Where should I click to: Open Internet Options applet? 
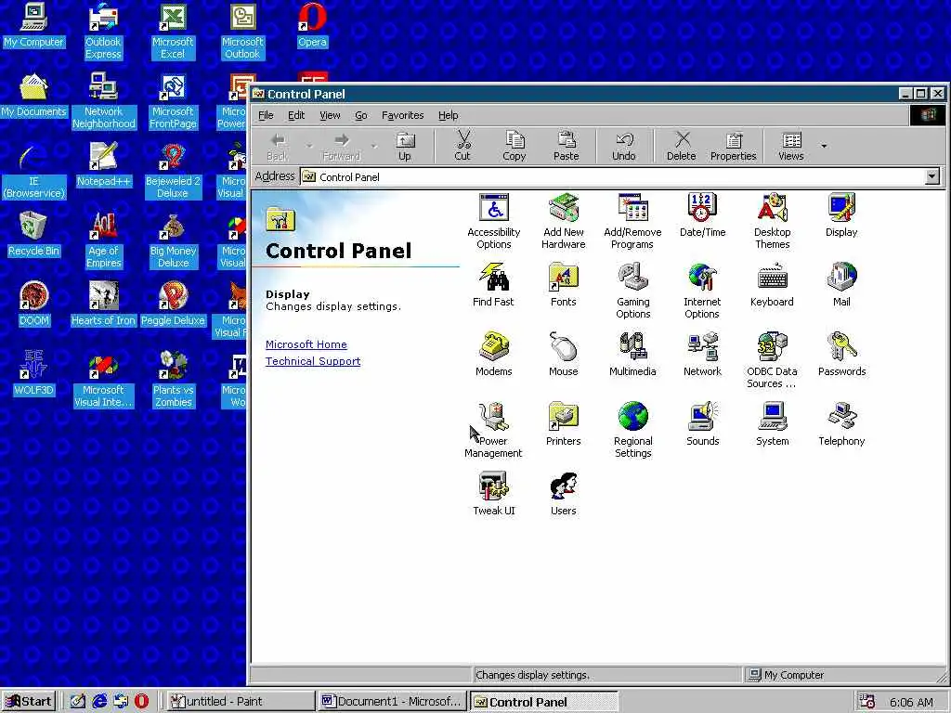702,291
